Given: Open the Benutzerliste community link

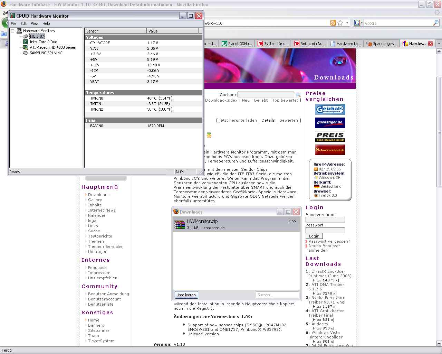Looking at the screenshot, I should coord(100,304).
